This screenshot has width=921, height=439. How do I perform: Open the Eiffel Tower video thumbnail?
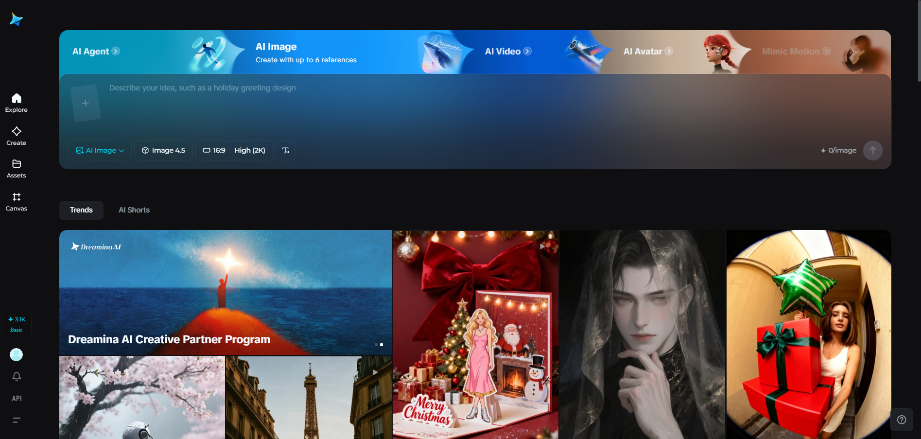click(309, 398)
